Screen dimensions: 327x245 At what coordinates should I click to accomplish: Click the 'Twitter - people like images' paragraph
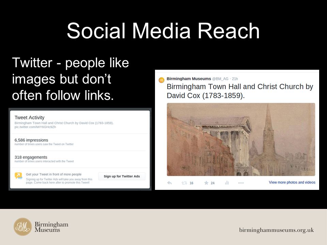[x=71, y=79]
